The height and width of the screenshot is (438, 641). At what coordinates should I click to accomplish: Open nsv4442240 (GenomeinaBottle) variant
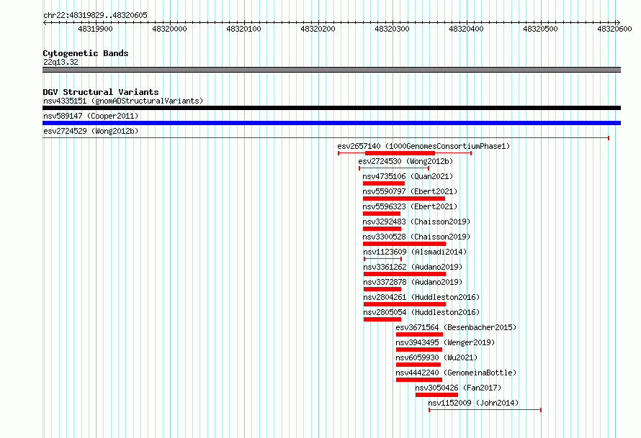[x=456, y=373]
